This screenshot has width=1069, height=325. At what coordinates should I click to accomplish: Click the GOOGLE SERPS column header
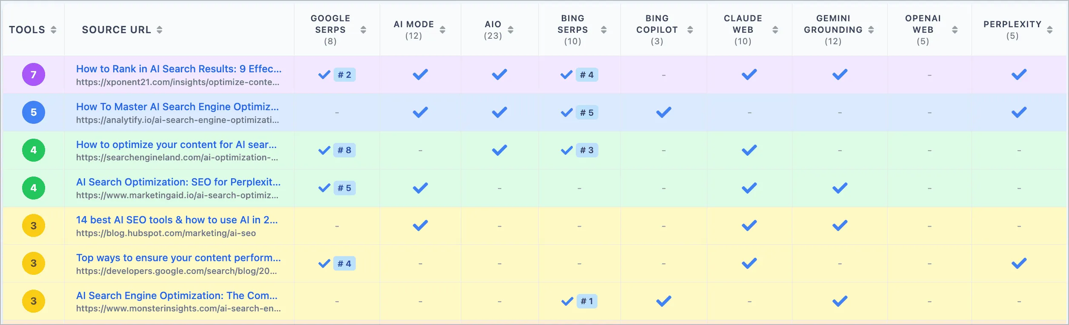pos(330,24)
